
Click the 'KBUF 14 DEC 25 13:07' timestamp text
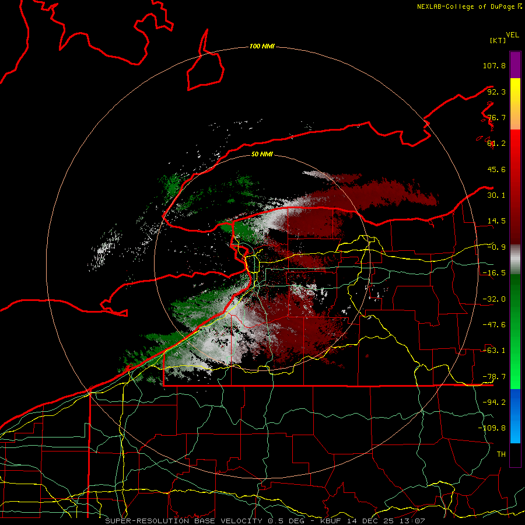click(x=373, y=521)
